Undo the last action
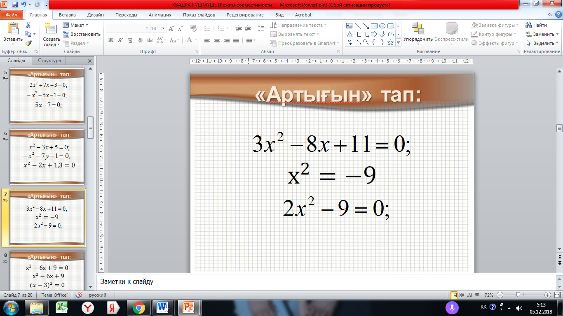The width and height of the screenshot is (563, 316). pos(23,5)
